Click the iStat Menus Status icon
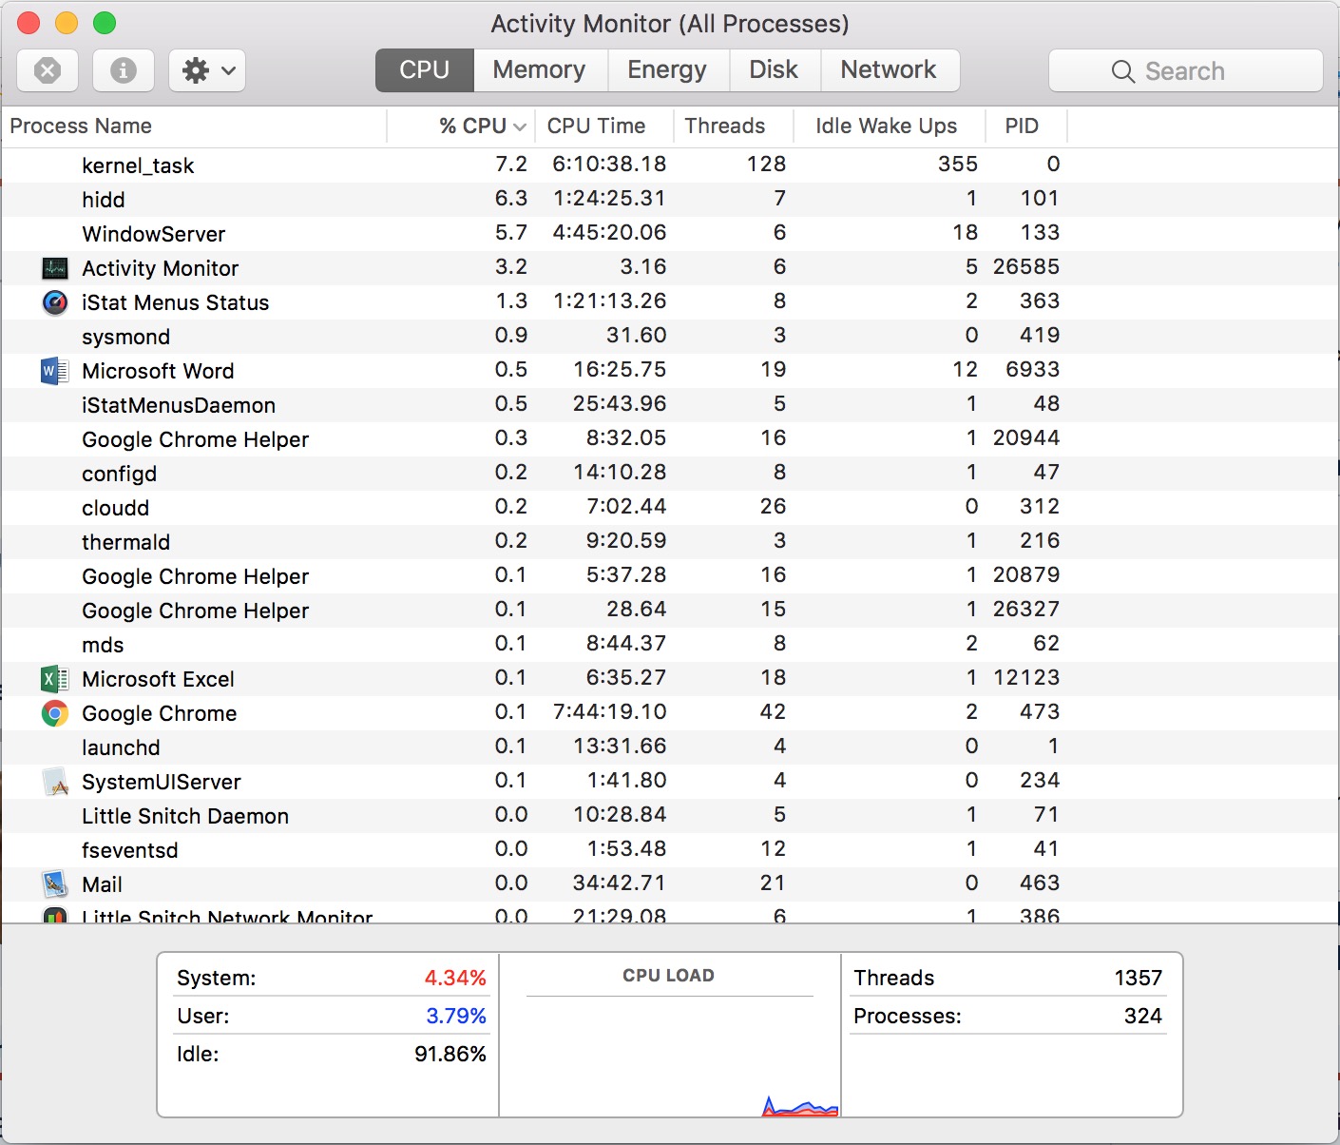 tap(55, 302)
